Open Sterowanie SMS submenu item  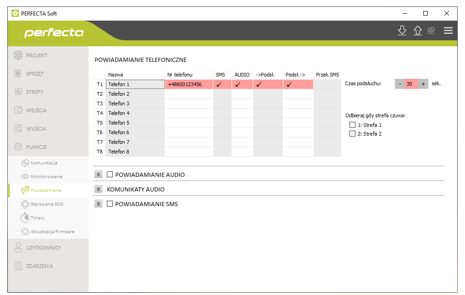click(47, 204)
